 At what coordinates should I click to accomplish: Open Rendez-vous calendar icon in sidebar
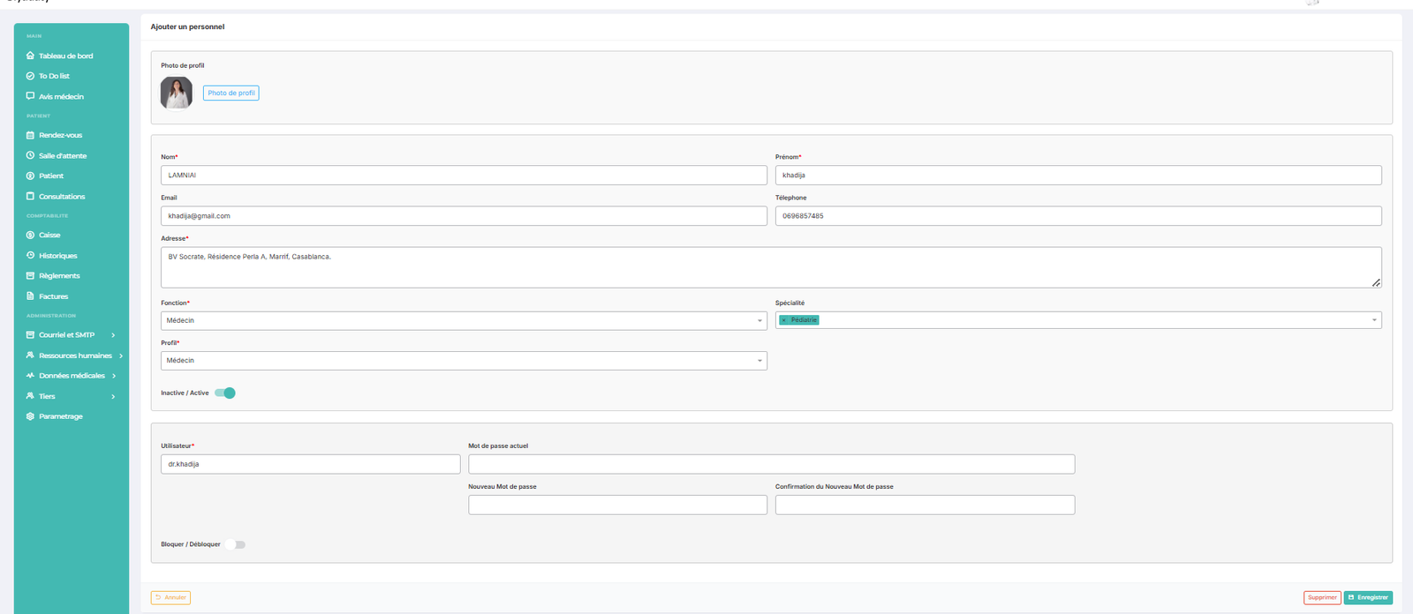(x=30, y=135)
